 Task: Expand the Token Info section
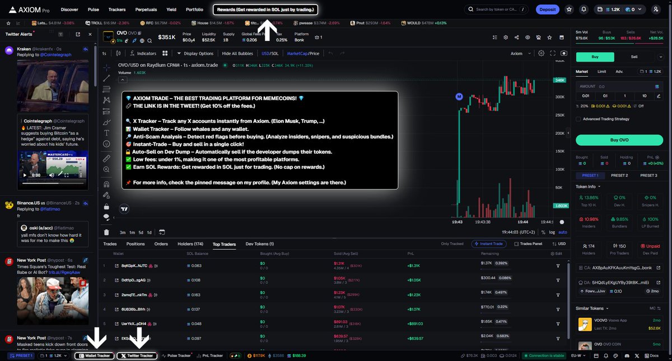587,186
